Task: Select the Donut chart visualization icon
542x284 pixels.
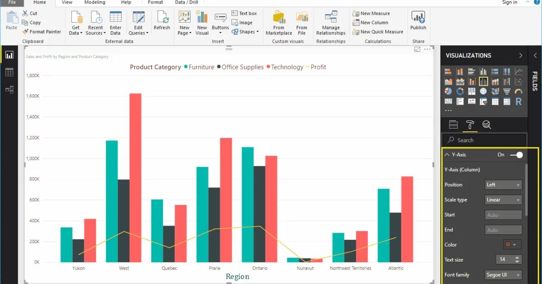Action: pyautogui.click(x=460, y=91)
